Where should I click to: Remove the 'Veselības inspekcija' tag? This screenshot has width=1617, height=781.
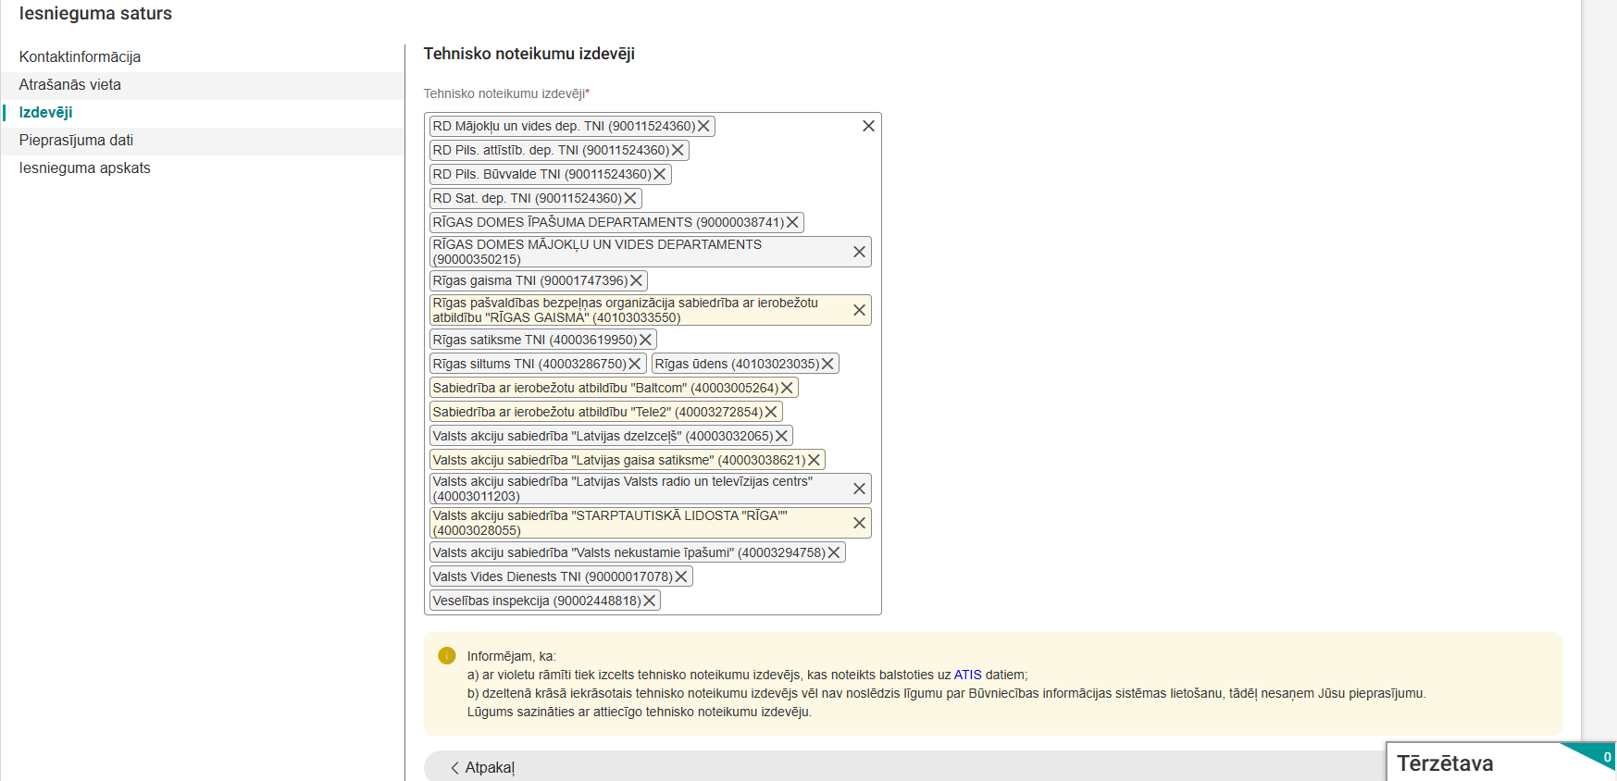click(650, 601)
